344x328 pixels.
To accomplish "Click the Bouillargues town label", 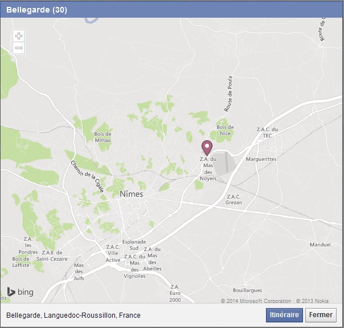I will click(247, 290).
